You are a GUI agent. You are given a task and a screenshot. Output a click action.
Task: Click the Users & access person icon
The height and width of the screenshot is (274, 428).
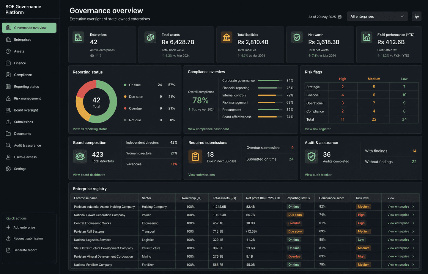8,157
